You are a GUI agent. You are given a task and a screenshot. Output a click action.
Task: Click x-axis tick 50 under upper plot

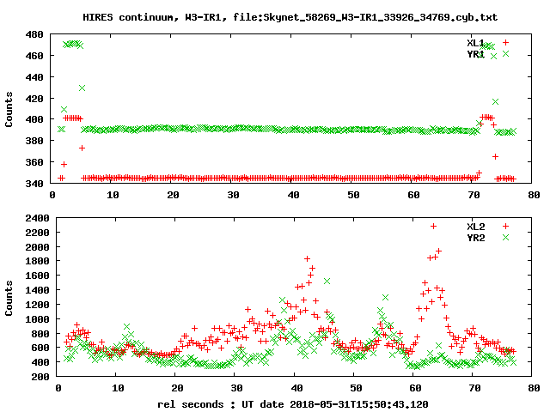tap(353, 195)
